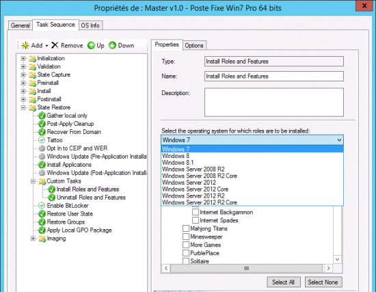Click the Enable BitLocker step icon
The width and height of the screenshot is (376, 292).
click(42, 205)
